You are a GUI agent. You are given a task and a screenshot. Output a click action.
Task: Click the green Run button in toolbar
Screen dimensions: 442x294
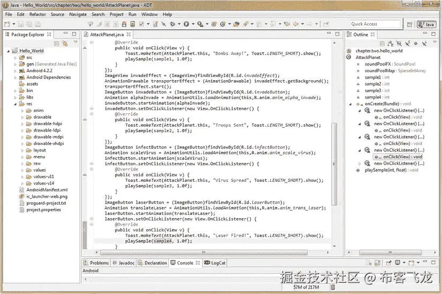[x=186, y=24]
